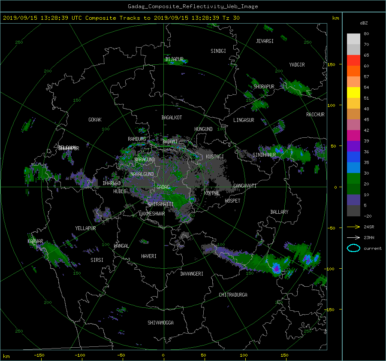The width and height of the screenshot is (386, 361).
Task: Click the DAVANGERI city label
Action: pyautogui.click(x=192, y=274)
